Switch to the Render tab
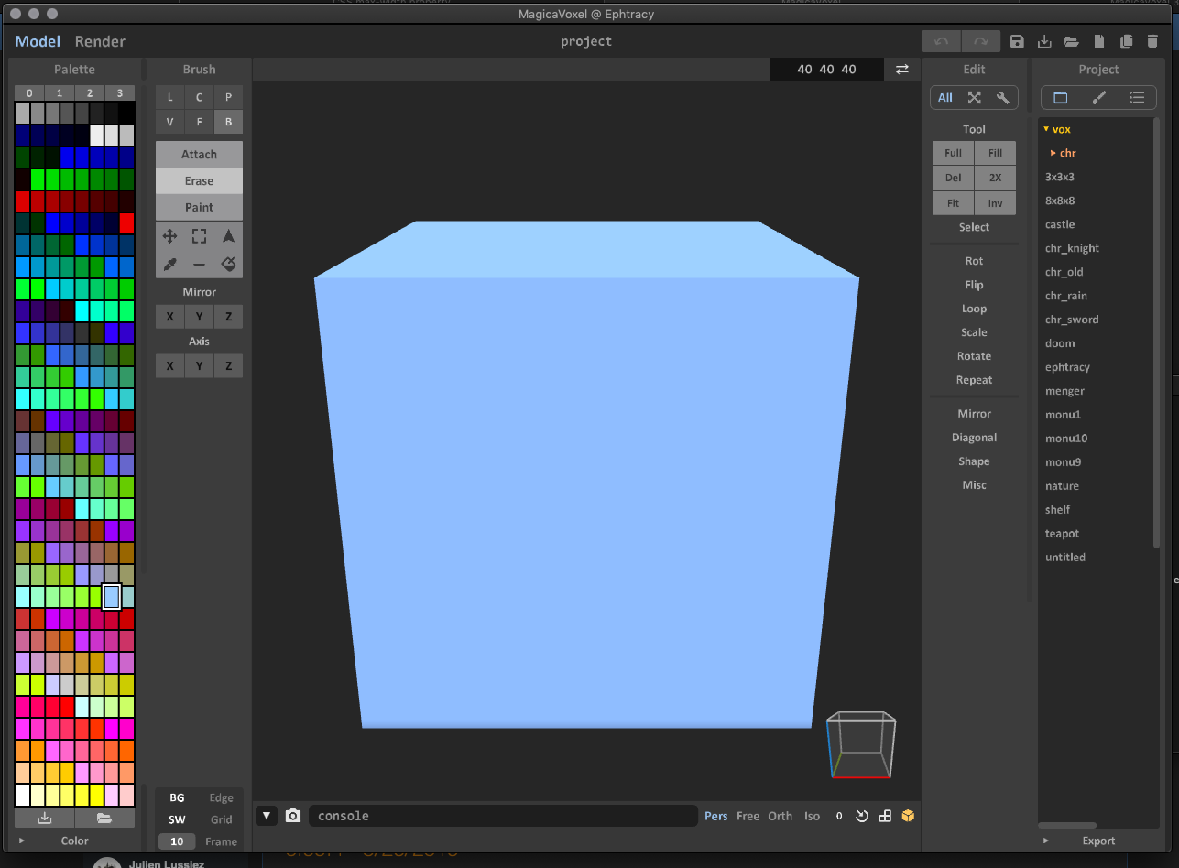The width and height of the screenshot is (1179, 868). [100, 41]
